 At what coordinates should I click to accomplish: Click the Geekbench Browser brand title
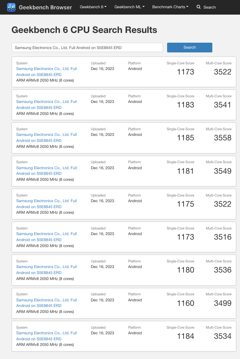click(x=45, y=7)
